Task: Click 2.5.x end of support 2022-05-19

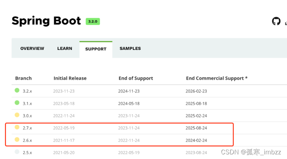Action: [x=129, y=153]
